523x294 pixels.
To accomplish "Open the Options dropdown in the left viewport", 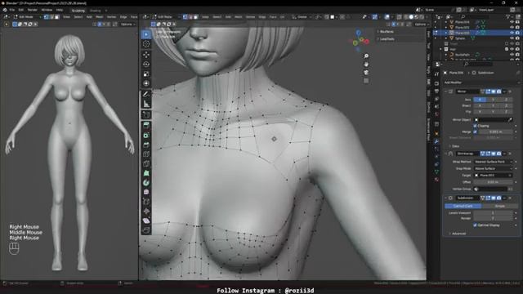I will click(127, 24).
